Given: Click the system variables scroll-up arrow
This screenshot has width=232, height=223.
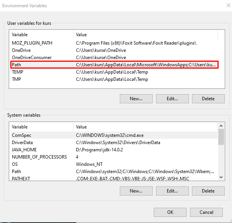Looking at the screenshot, I should (221, 126).
